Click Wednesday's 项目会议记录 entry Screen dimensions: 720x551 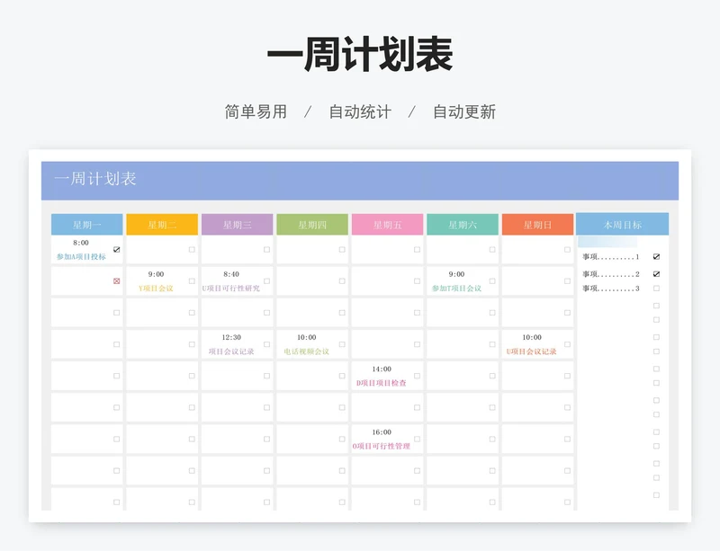pyautogui.click(x=231, y=351)
